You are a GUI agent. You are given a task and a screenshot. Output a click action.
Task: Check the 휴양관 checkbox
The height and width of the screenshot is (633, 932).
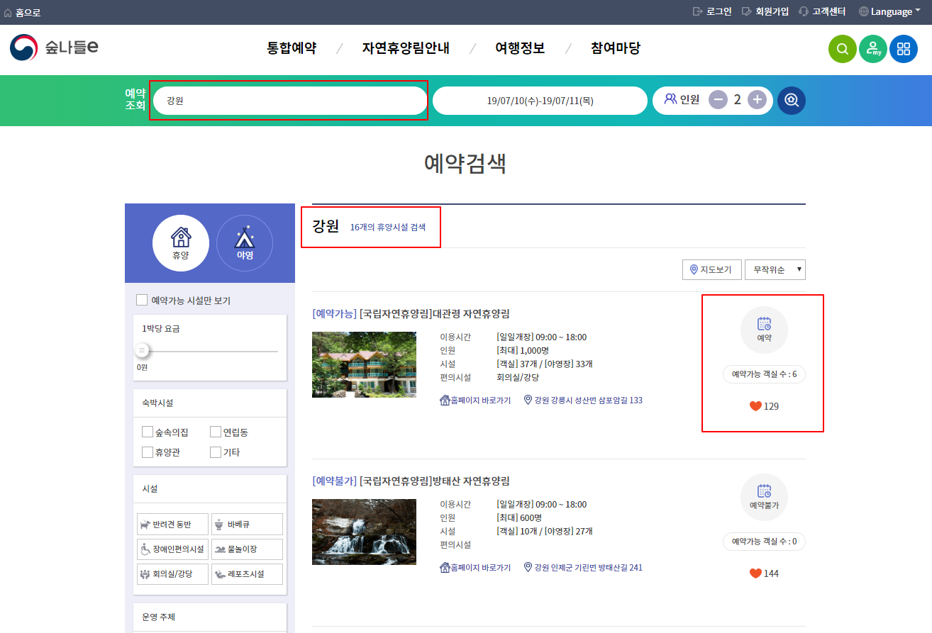coord(148,452)
